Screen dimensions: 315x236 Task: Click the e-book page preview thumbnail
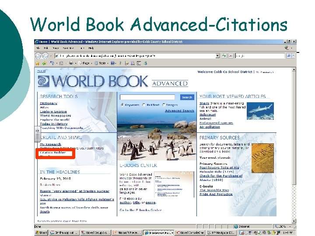[x=174, y=184]
